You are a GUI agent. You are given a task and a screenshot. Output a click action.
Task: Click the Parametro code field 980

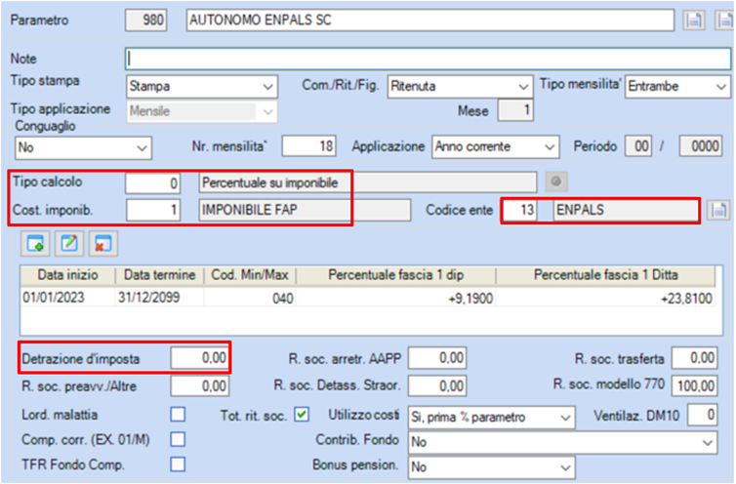click(146, 20)
